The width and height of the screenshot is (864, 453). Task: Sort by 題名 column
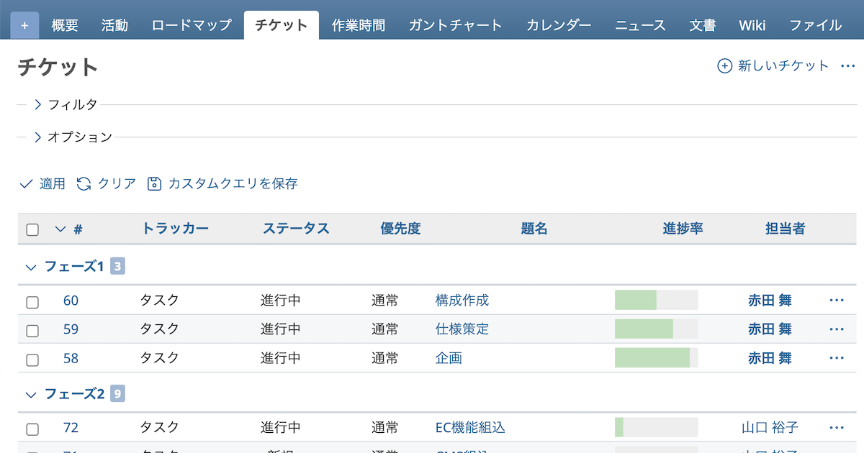[534, 229]
